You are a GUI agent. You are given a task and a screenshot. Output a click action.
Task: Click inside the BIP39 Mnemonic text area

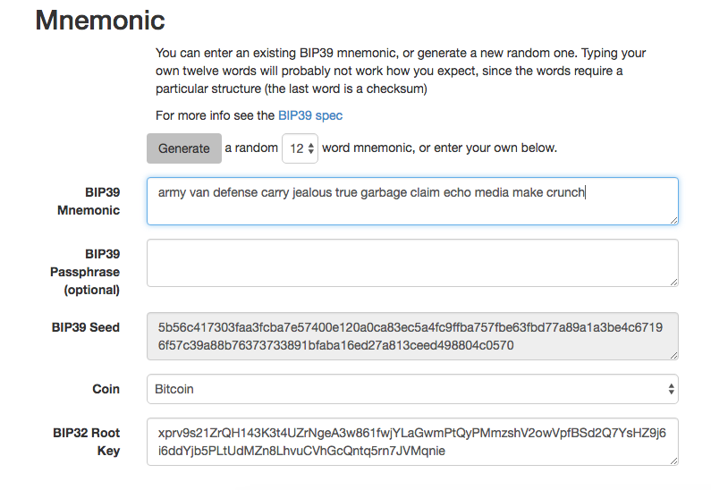411,201
